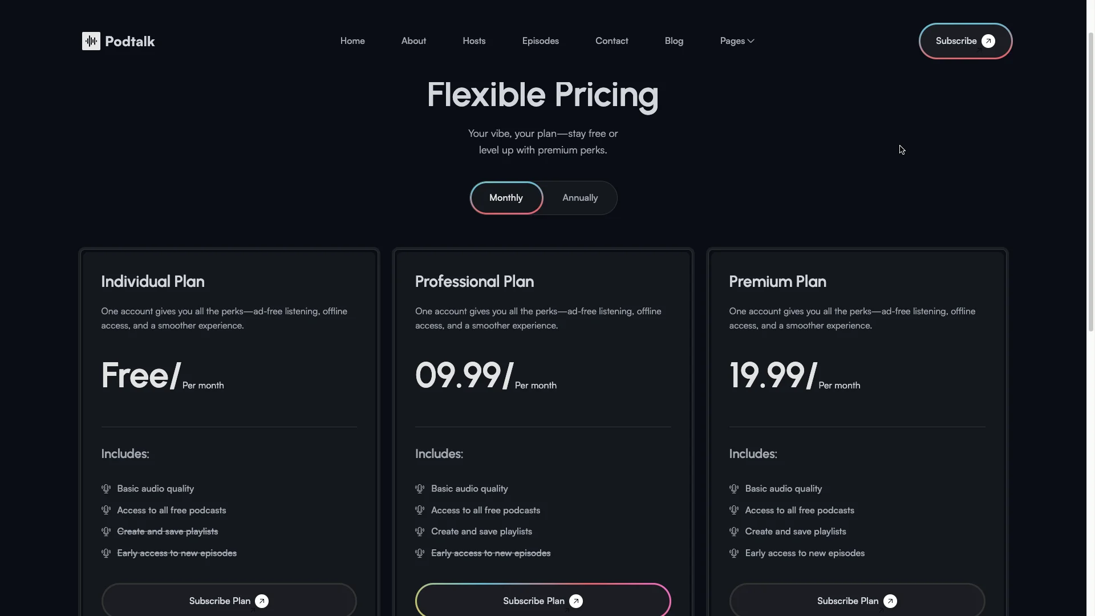Navigate to the Blog menu item
1095x616 pixels.
pos(674,40)
